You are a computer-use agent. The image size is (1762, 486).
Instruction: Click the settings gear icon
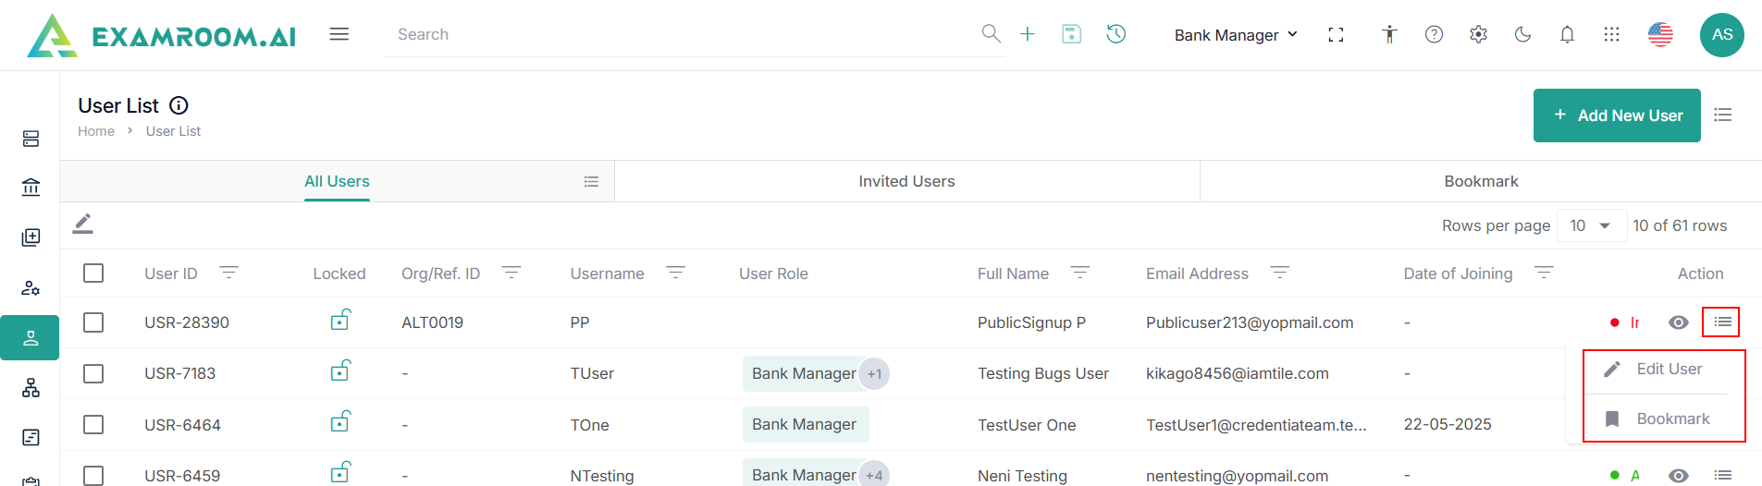1478,34
